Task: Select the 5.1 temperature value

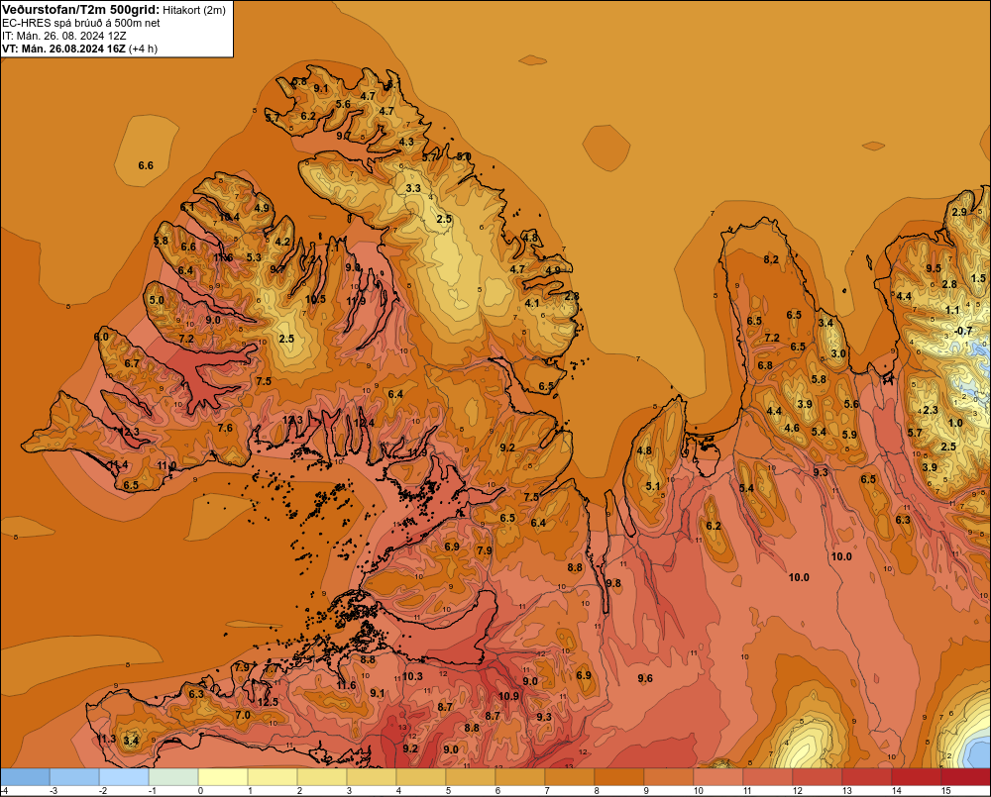Action: [653, 486]
